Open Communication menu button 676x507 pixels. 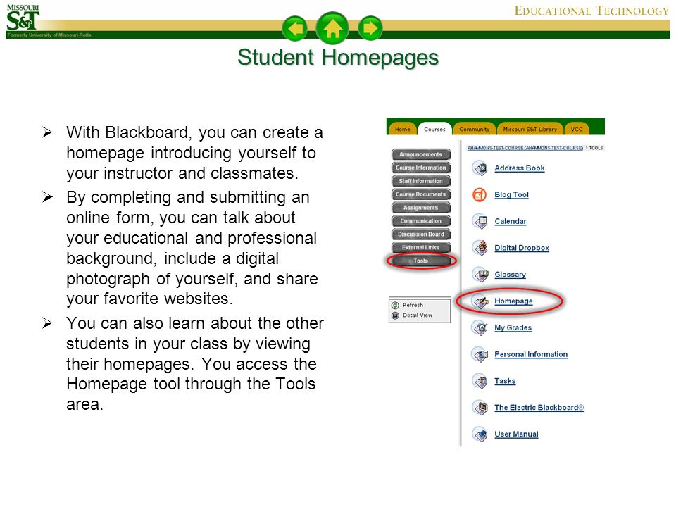tap(421, 220)
